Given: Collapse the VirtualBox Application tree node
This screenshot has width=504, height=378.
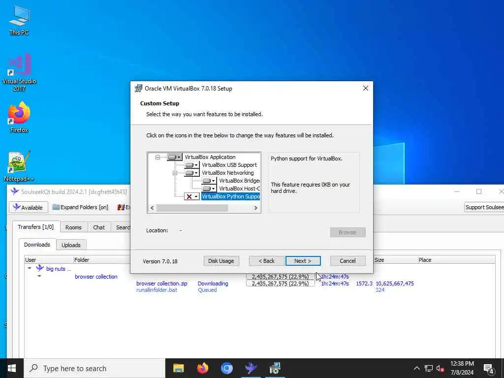Looking at the screenshot, I should click(157, 157).
